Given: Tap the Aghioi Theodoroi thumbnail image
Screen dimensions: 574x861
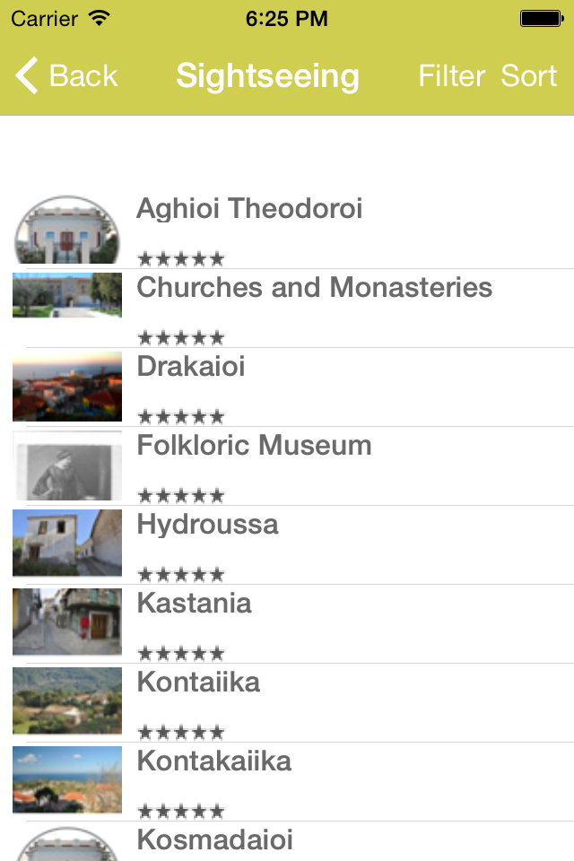Looking at the screenshot, I should click(x=67, y=230).
